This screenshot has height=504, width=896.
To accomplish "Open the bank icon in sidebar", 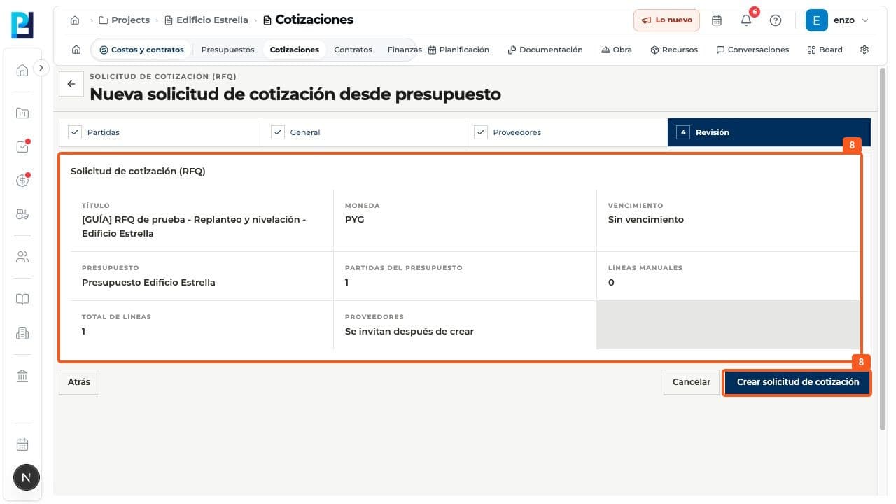I will [x=22, y=377].
